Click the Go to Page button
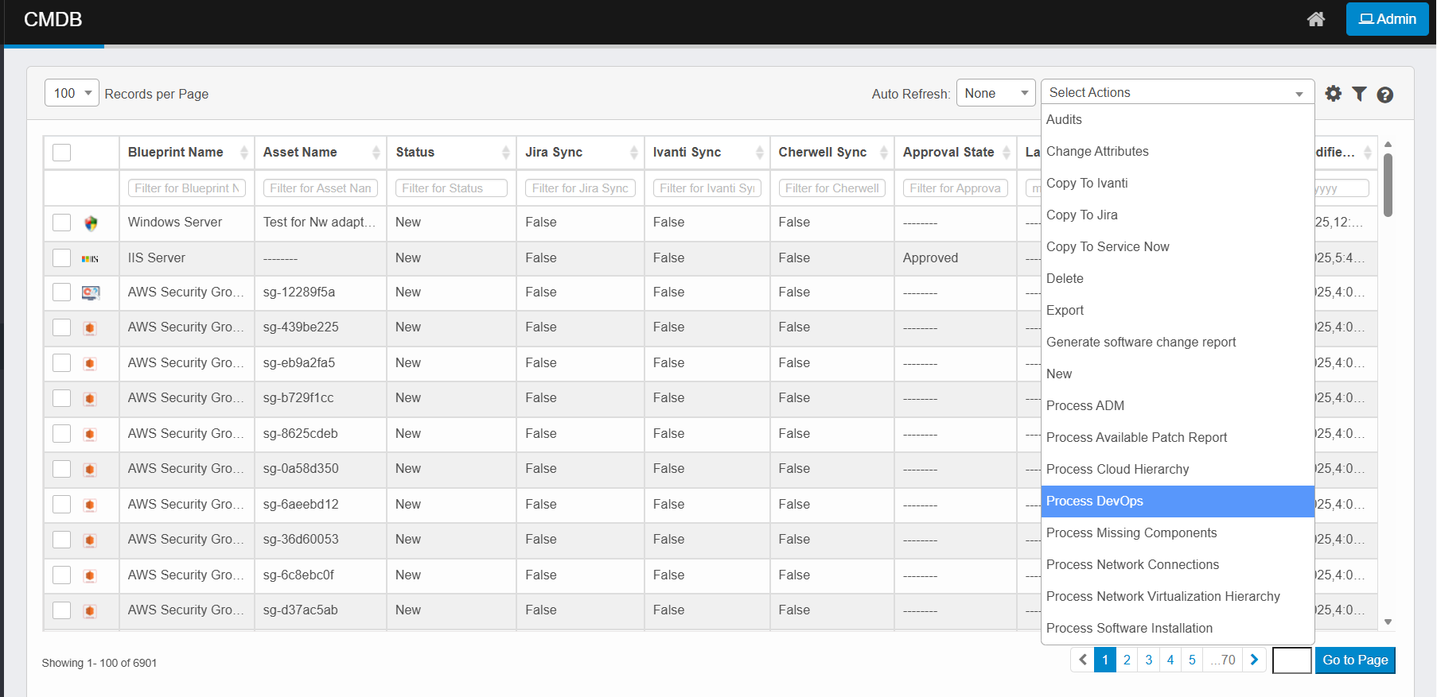 1354,660
